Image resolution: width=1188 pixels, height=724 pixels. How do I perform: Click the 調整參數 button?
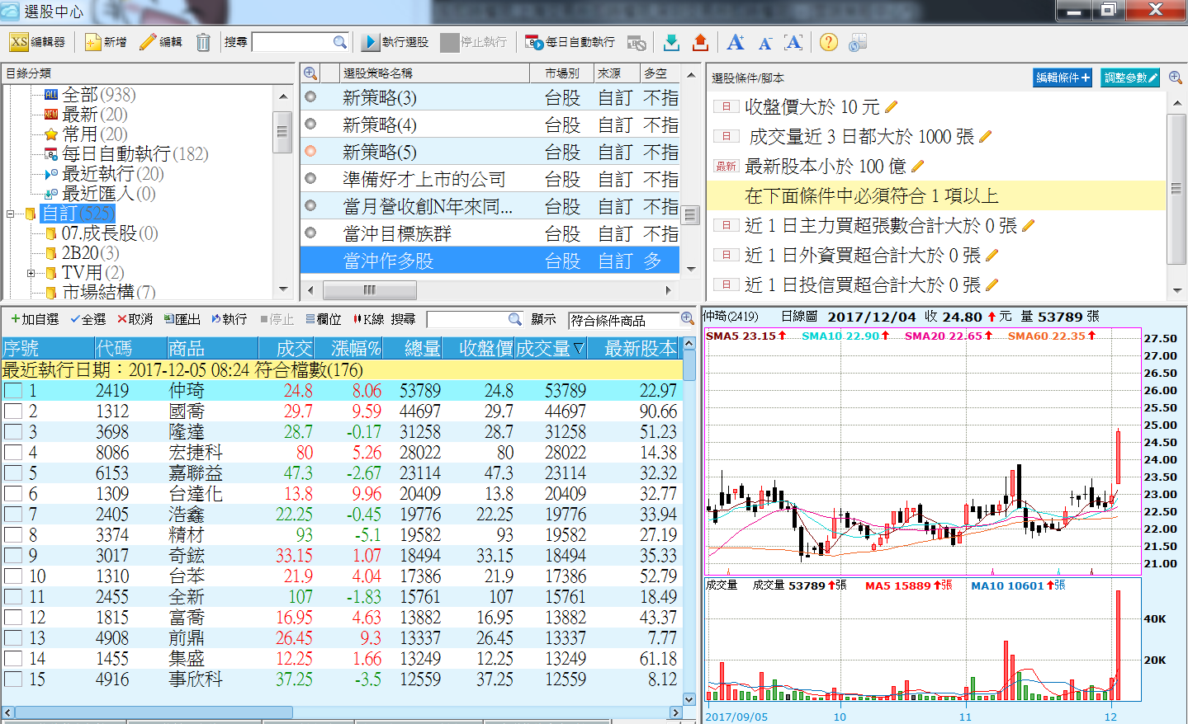(1129, 78)
